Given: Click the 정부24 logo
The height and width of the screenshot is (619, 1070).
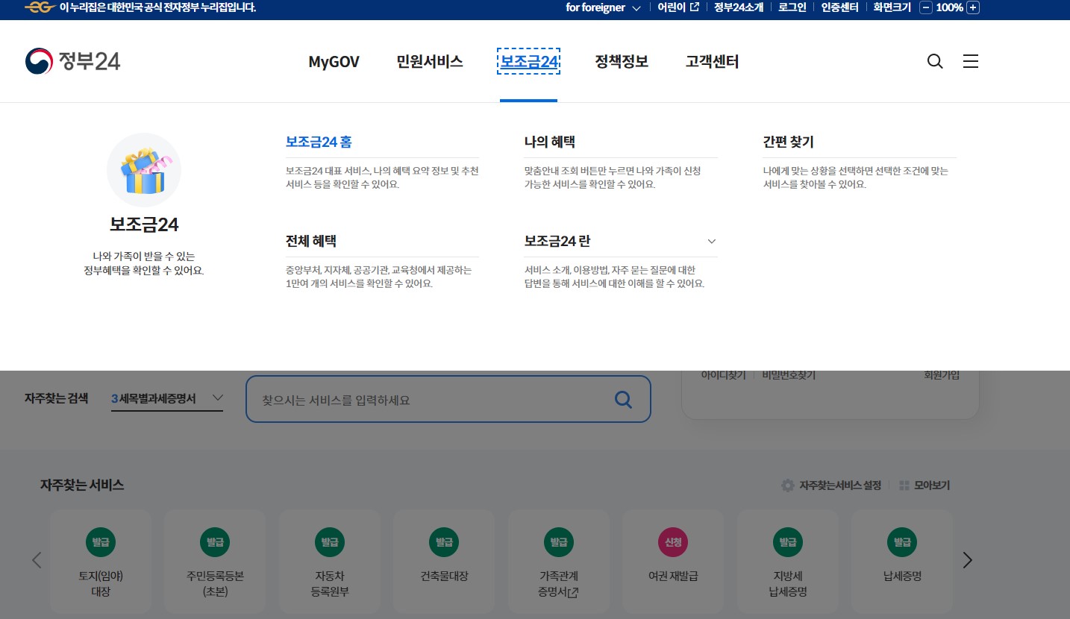Looking at the screenshot, I should point(72,61).
